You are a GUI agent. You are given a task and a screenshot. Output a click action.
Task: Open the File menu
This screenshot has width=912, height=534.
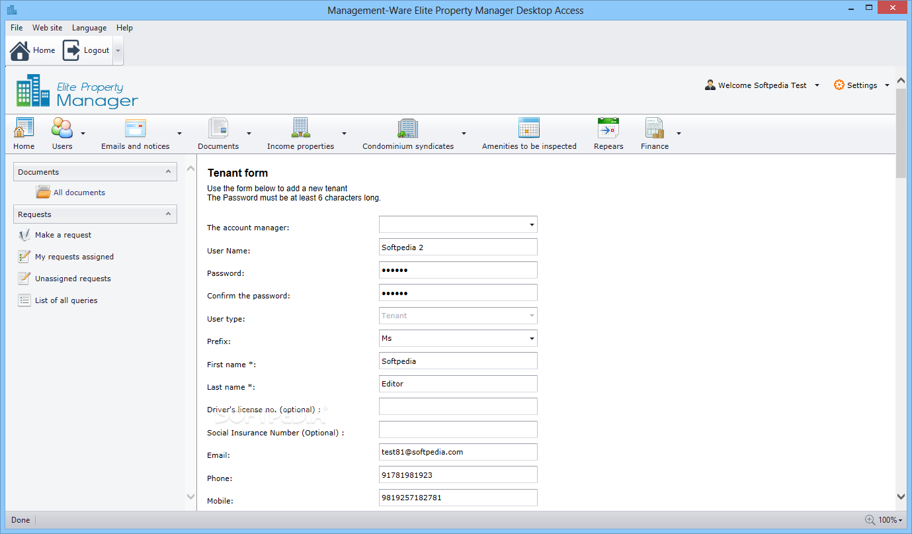17,28
